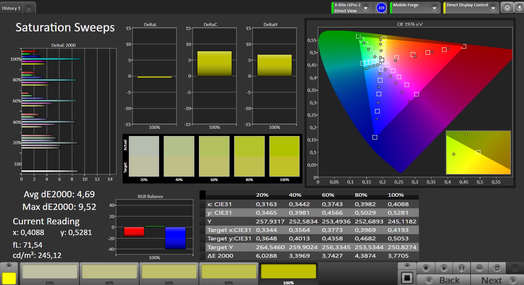Switch to the History 1 tab
Screen dimensions: 524x285
coord(11,8)
